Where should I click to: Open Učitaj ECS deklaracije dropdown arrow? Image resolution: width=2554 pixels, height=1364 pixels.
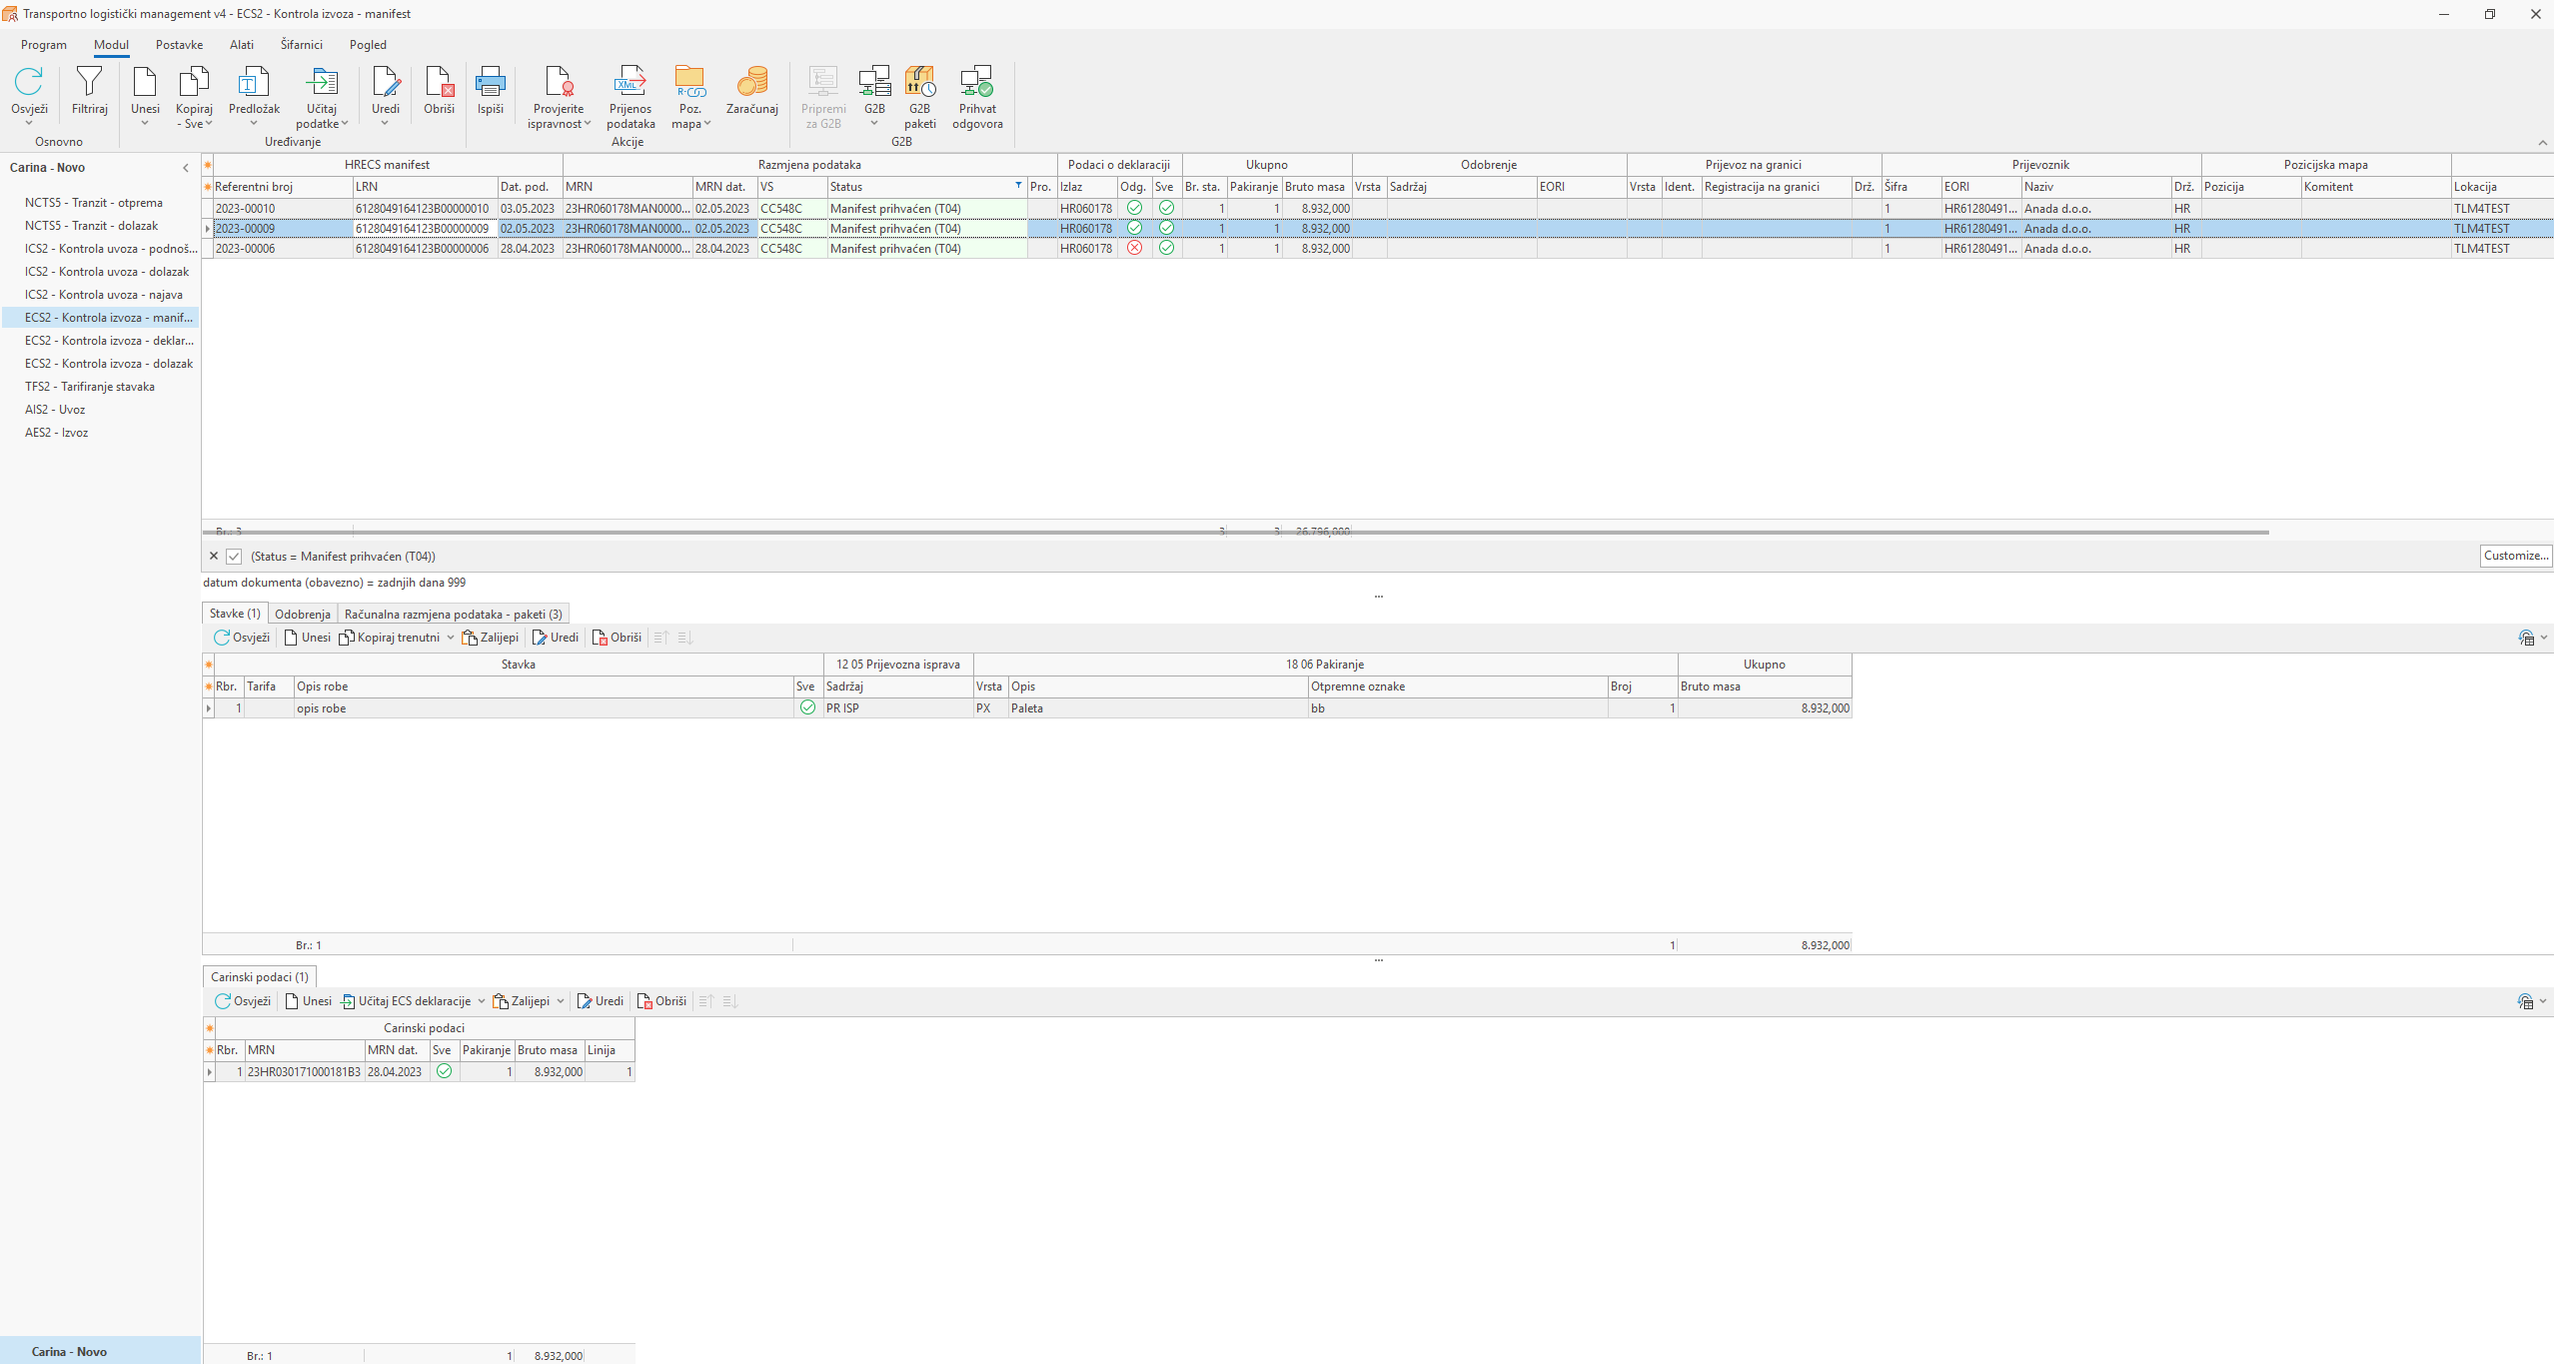(x=481, y=1001)
